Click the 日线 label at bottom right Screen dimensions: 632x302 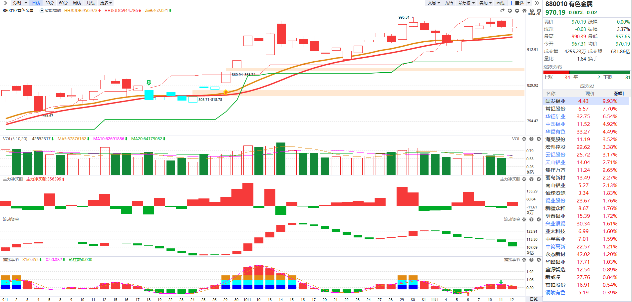(x=534, y=299)
